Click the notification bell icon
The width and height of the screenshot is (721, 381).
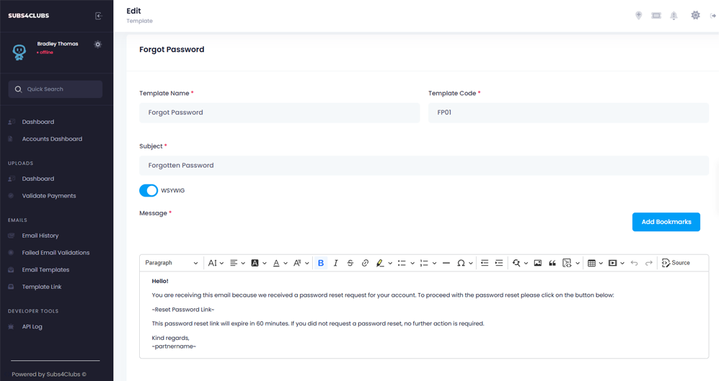pos(674,16)
